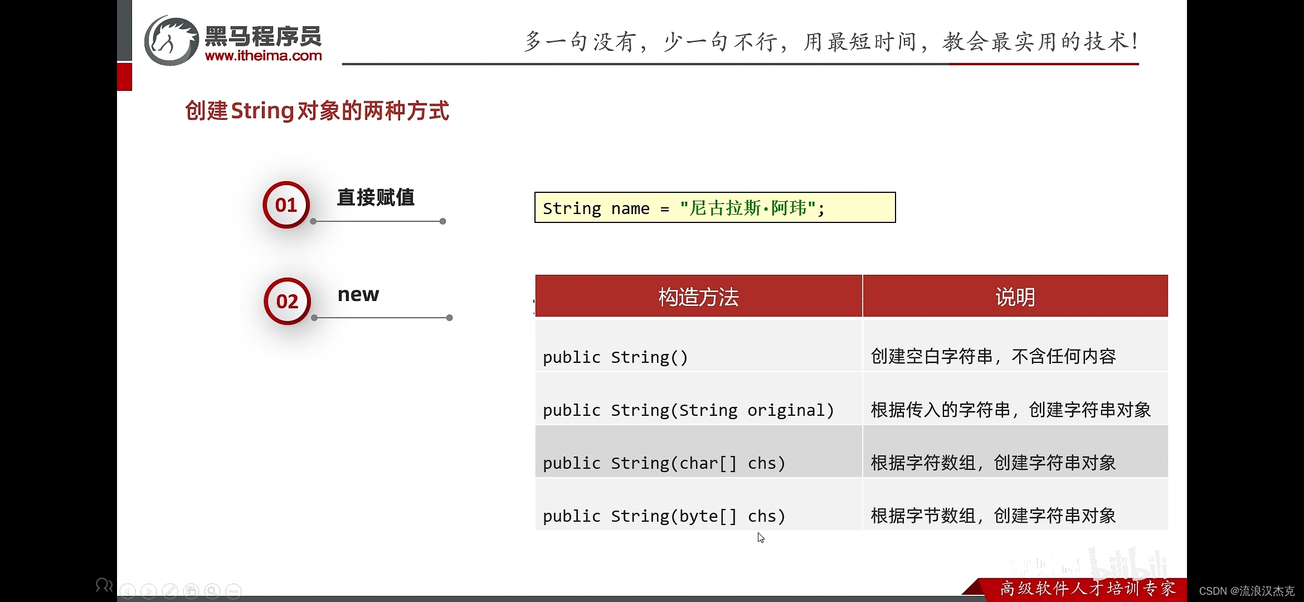1304x602 pixels.
Task: Click the 构造方法 table header
Action: point(698,297)
